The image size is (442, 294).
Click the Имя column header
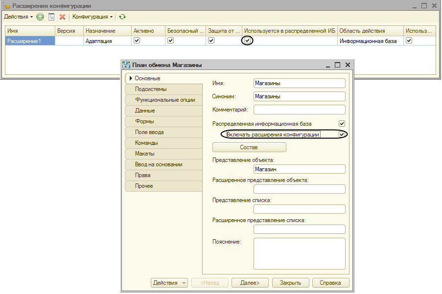point(30,31)
